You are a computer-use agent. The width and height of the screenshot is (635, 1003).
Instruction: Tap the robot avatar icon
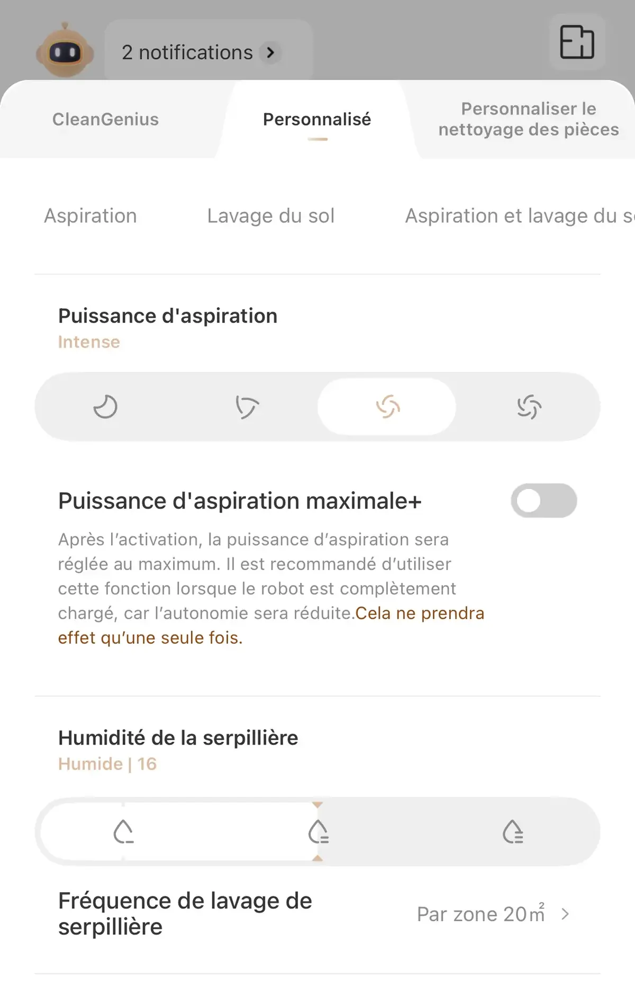coord(65,51)
